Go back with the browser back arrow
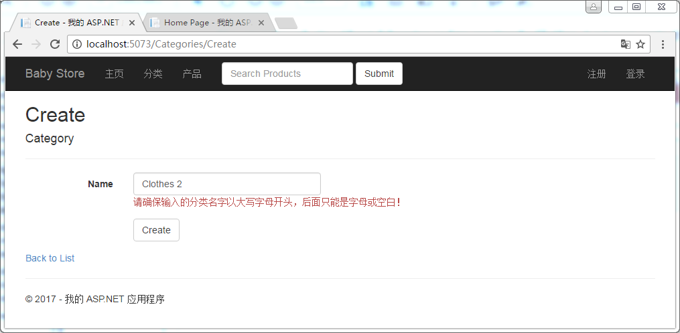Viewport: 680px width, 333px height. pyautogui.click(x=17, y=44)
